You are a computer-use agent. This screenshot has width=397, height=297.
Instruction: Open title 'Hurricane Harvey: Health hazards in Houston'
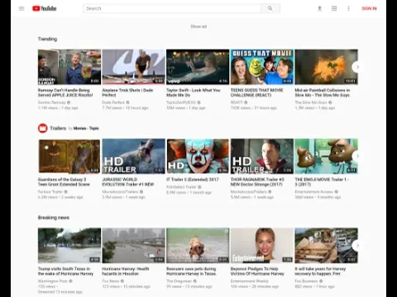(126, 271)
